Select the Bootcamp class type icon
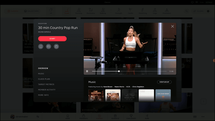This screenshot has width=215, height=121. 91,11
